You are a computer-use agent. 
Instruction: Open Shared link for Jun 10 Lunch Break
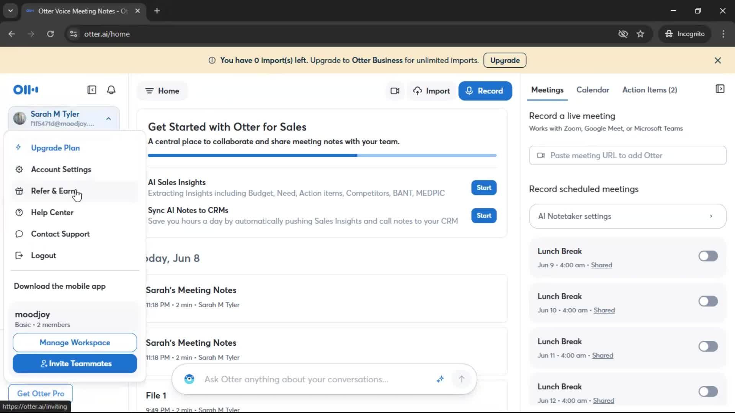point(604,311)
